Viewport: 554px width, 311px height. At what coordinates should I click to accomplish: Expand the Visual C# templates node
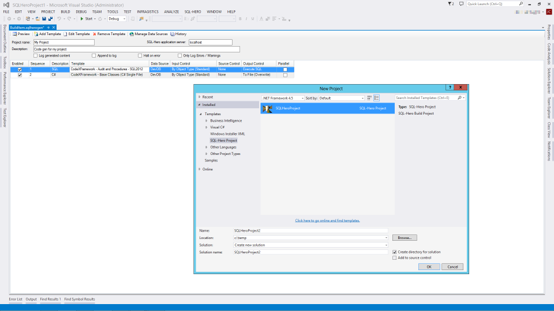point(206,127)
